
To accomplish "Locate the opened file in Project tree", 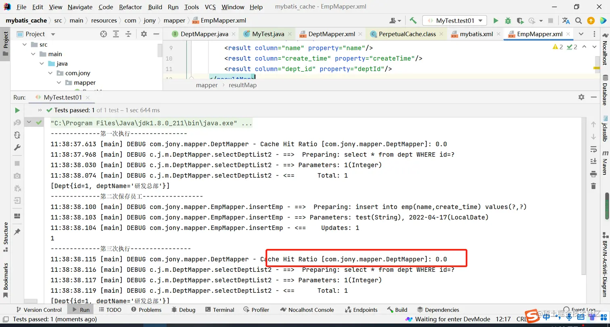I will tap(104, 34).
